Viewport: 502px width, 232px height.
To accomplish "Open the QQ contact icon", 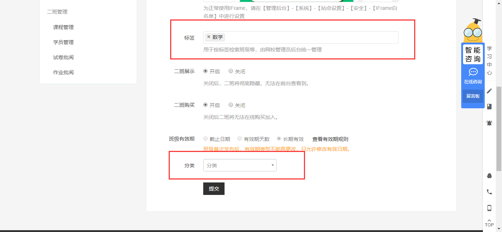I will (x=489, y=176).
